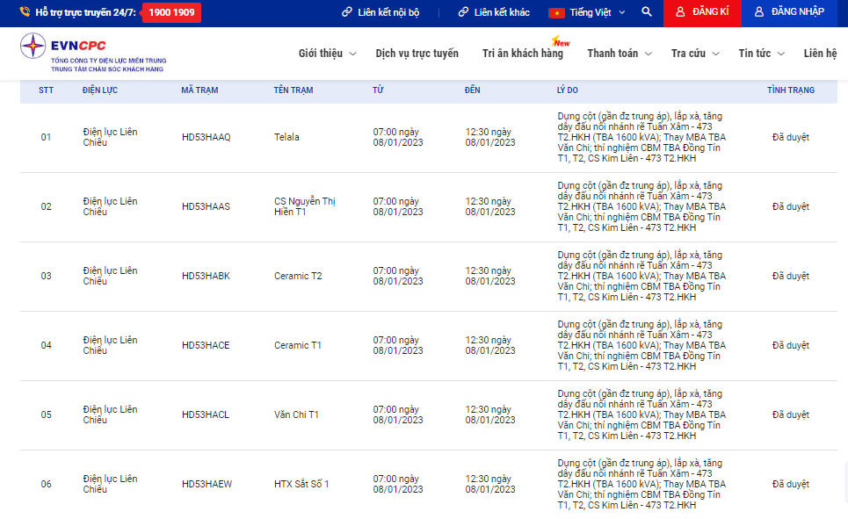
Task: Open the Tin tức dropdown menu
Action: [x=761, y=54]
